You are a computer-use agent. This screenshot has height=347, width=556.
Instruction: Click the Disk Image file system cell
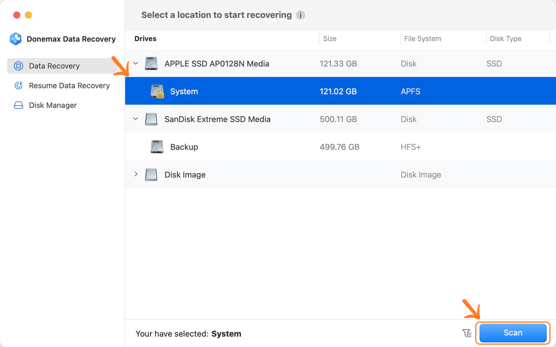pos(421,175)
